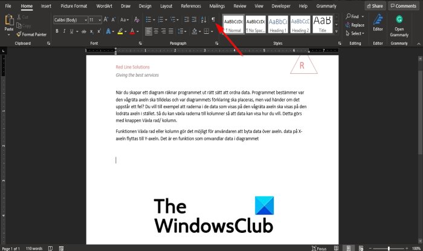This screenshot has width=423, height=251.
Task: Click the text highlight color button
Action: [x=120, y=31]
